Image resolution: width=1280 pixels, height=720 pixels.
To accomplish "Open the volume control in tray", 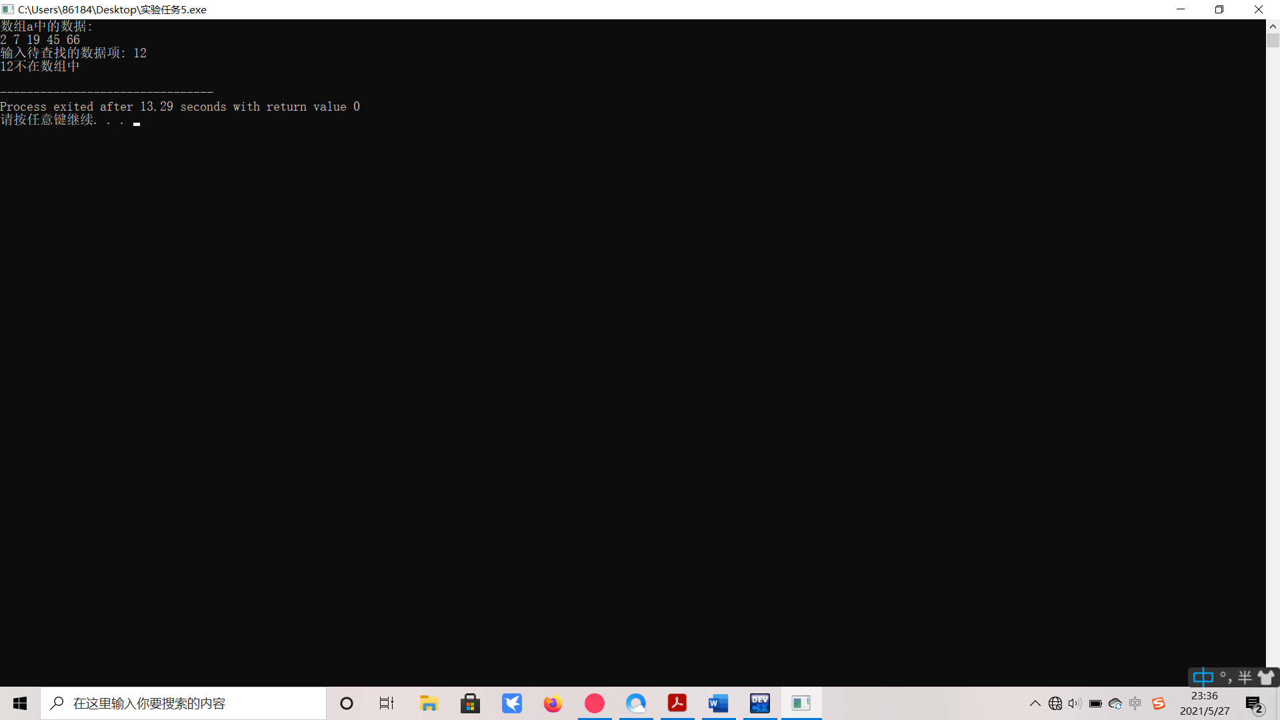I will click(1075, 703).
